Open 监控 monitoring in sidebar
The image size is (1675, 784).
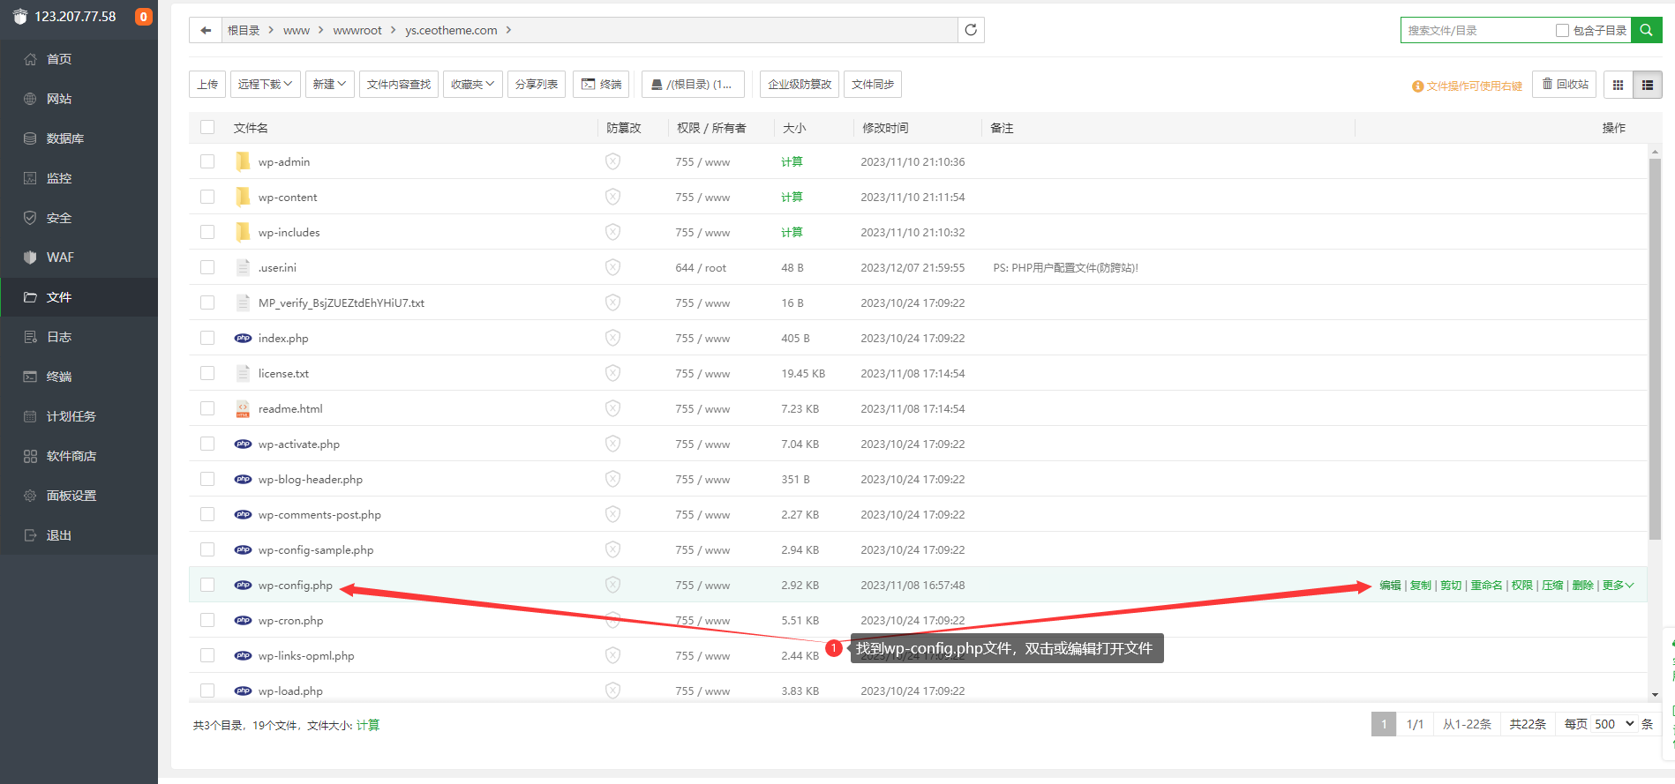point(79,178)
